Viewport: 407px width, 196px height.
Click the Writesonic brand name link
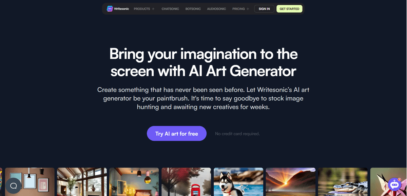pyautogui.click(x=121, y=9)
